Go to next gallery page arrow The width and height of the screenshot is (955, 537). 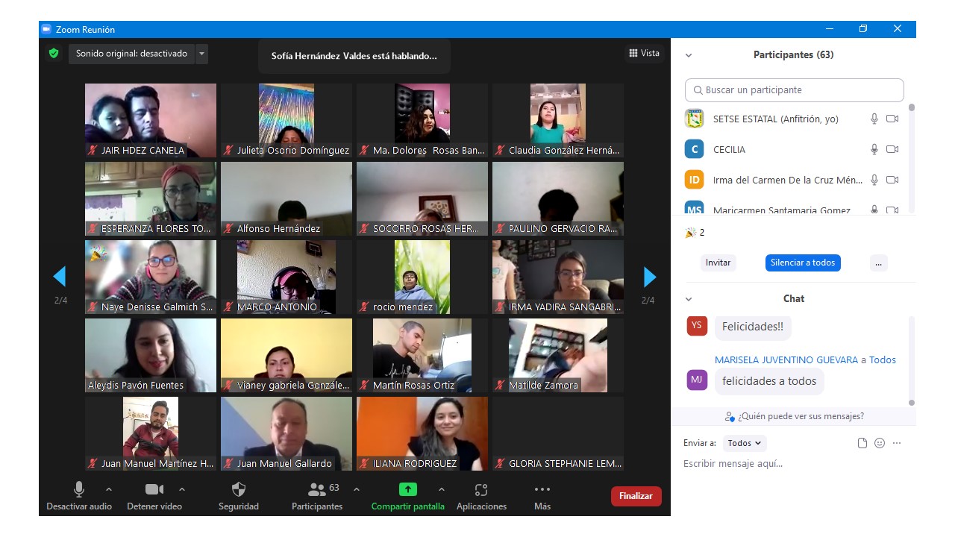click(649, 277)
